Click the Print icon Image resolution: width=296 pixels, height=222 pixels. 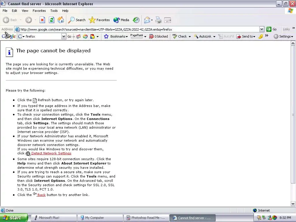pyautogui.click(x=158, y=20)
